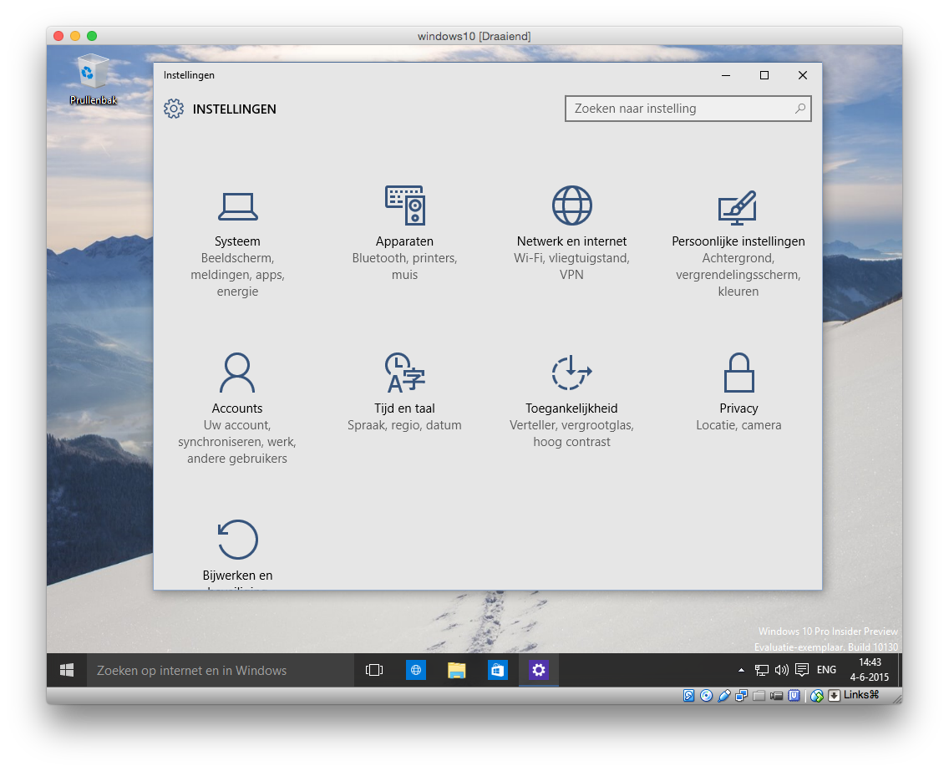The image size is (949, 771).
Task: Open the Windows Store from the taskbar
Action: click(x=497, y=670)
